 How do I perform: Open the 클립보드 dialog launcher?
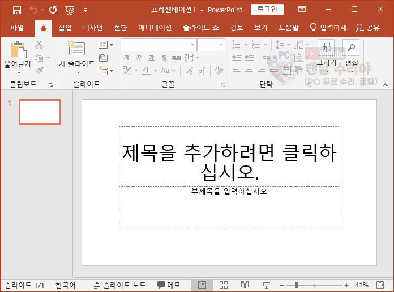(50, 85)
